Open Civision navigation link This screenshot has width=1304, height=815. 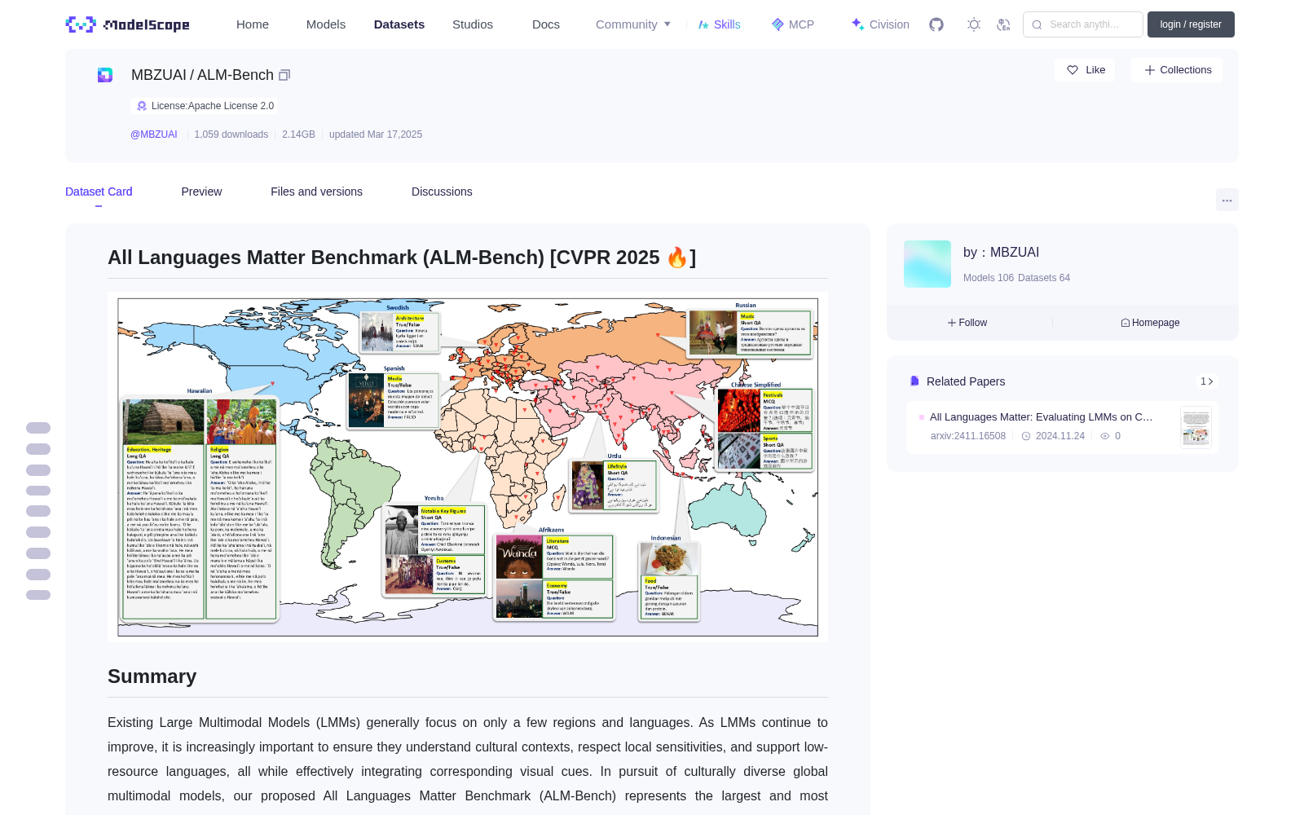pos(880,24)
